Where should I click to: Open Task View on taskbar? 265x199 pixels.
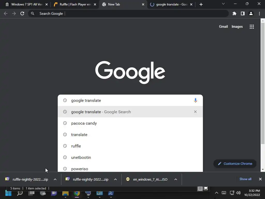point(31,193)
